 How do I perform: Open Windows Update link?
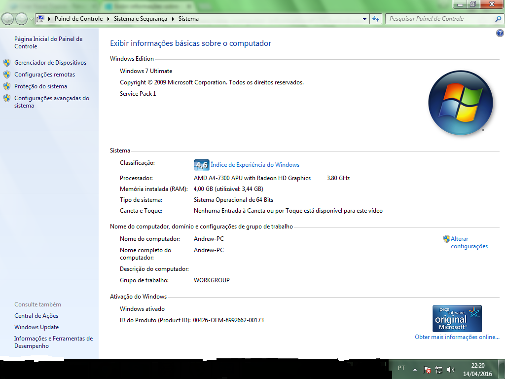point(36,327)
